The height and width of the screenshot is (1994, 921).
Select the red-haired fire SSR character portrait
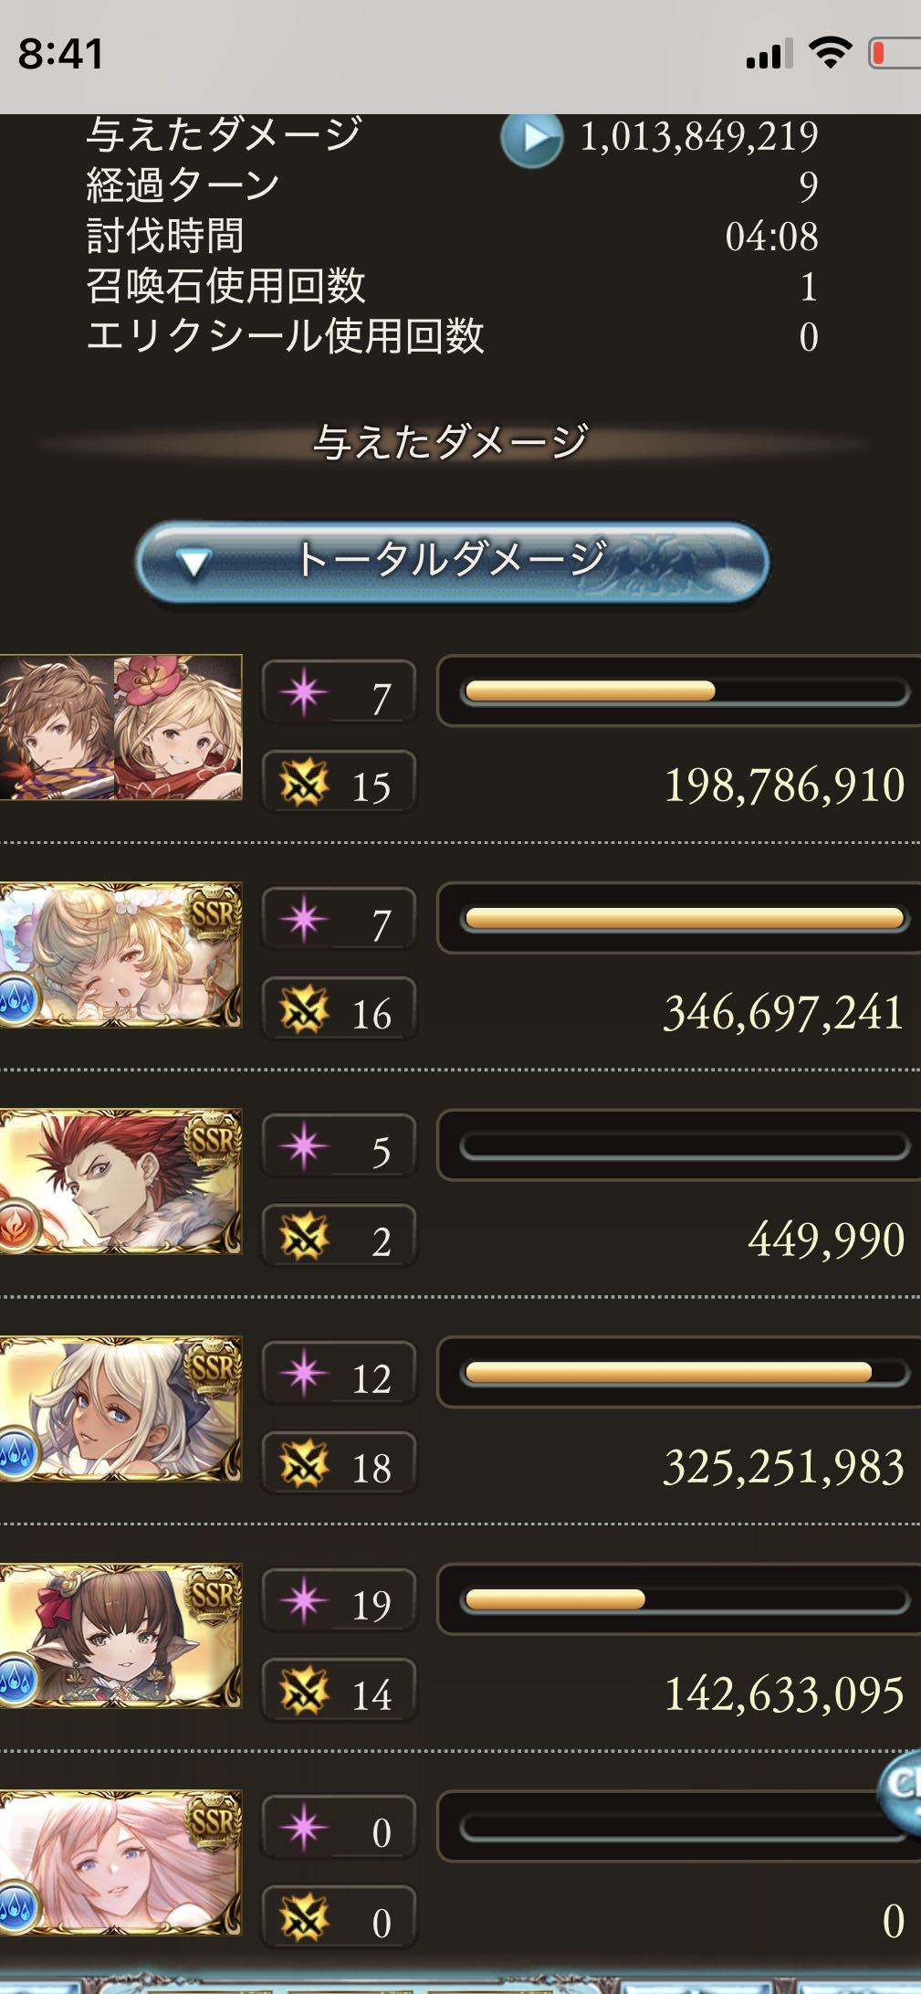point(120,1181)
